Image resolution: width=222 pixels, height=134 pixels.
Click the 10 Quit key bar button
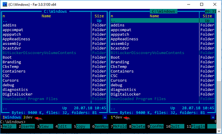point(175,126)
